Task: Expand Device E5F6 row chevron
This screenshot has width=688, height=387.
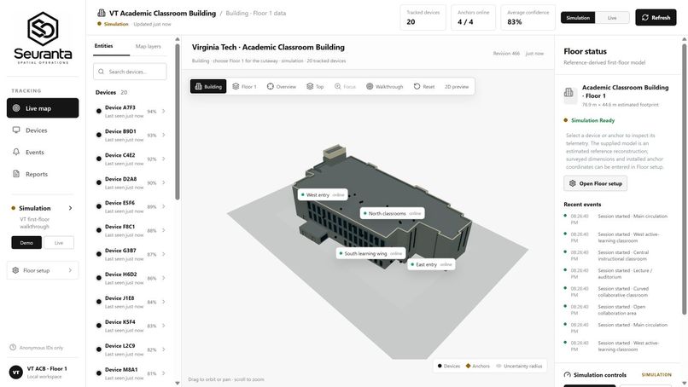Action: coord(164,206)
